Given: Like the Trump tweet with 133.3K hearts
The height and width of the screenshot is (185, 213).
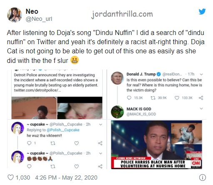Looking at the screenshot, I should click(x=177, y=98).
